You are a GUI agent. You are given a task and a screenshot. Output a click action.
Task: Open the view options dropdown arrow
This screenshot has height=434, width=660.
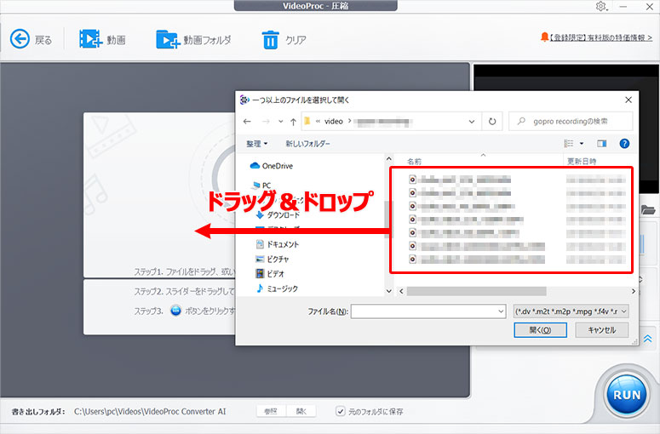coord(582,144)
